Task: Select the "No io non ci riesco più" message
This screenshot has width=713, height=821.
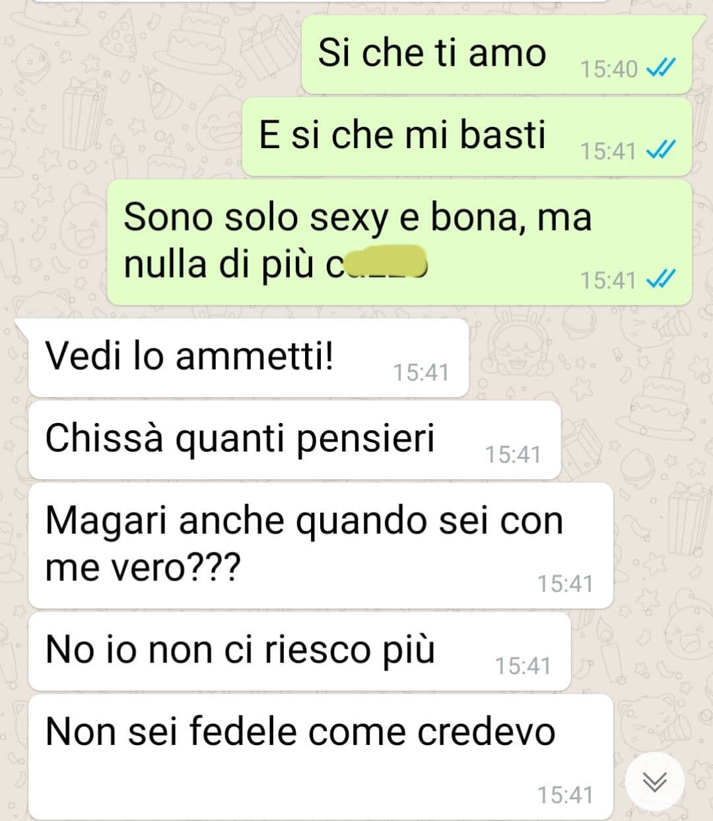Action: 299,651
